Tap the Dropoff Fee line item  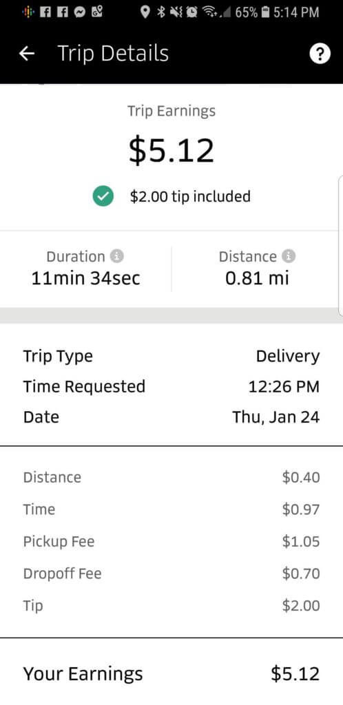[171, 574]
